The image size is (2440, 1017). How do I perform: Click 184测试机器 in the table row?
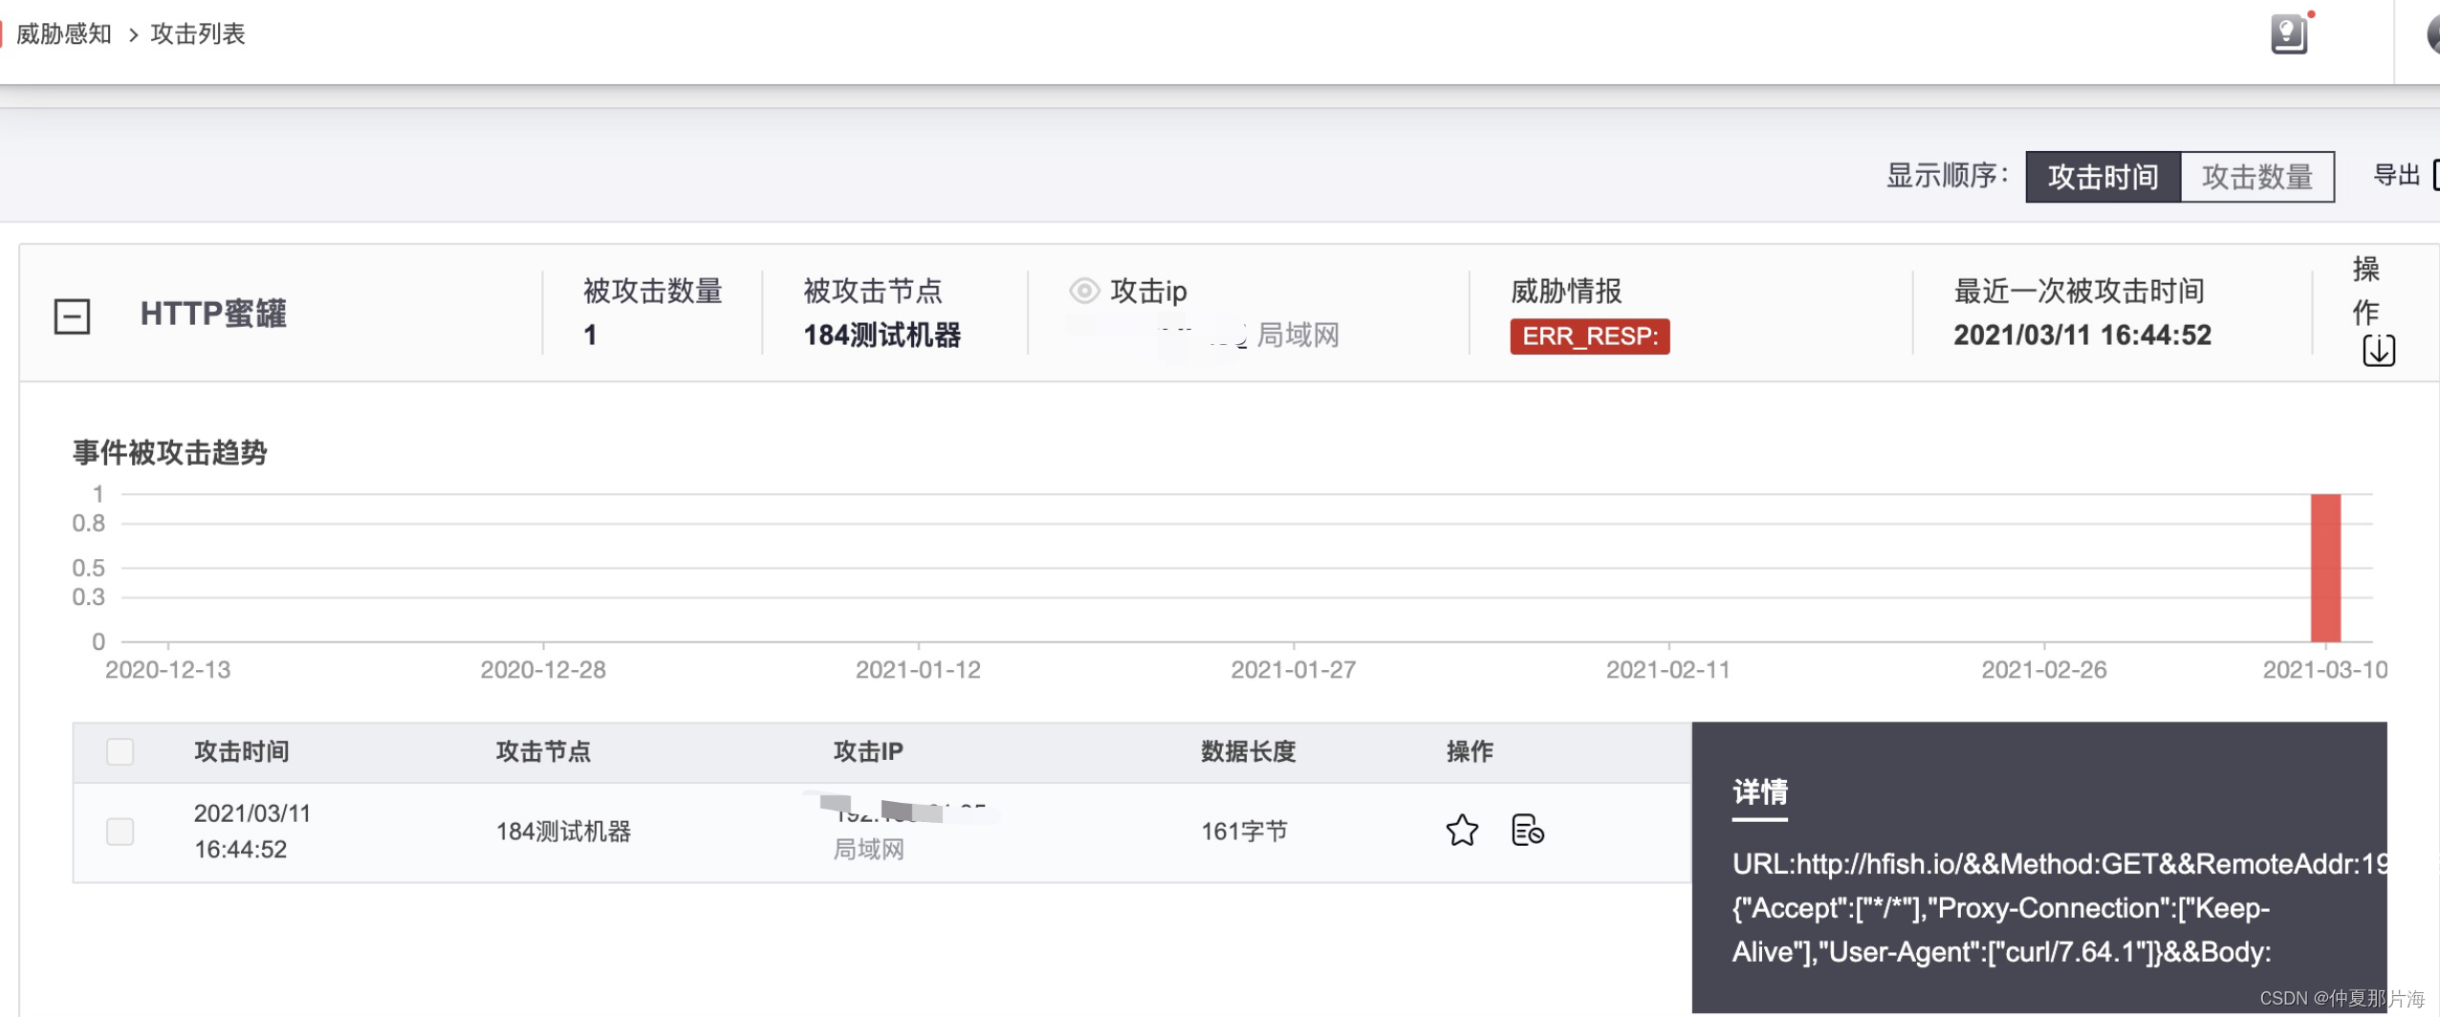pos(563,831)
